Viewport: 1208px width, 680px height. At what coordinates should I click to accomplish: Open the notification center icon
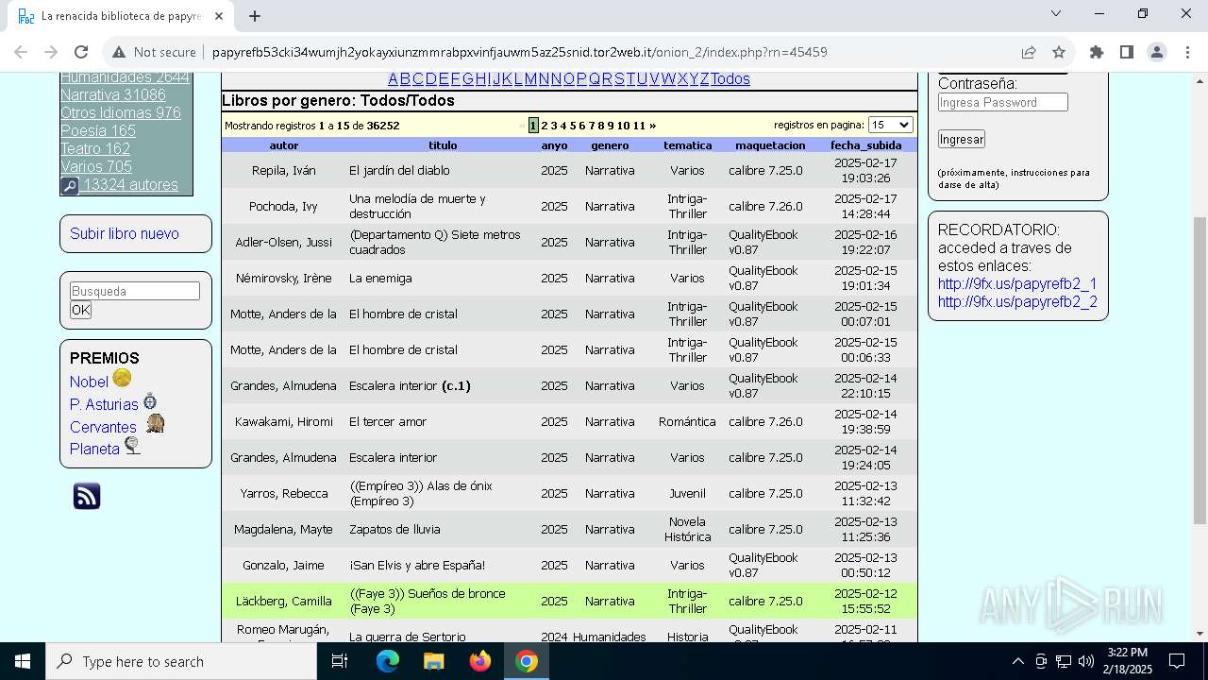[x=1177, y=661]
